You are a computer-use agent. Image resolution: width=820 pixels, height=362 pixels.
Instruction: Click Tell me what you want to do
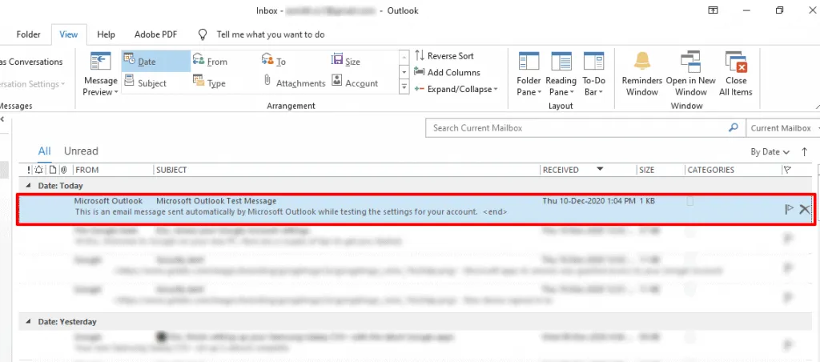(x=271, y=34)
